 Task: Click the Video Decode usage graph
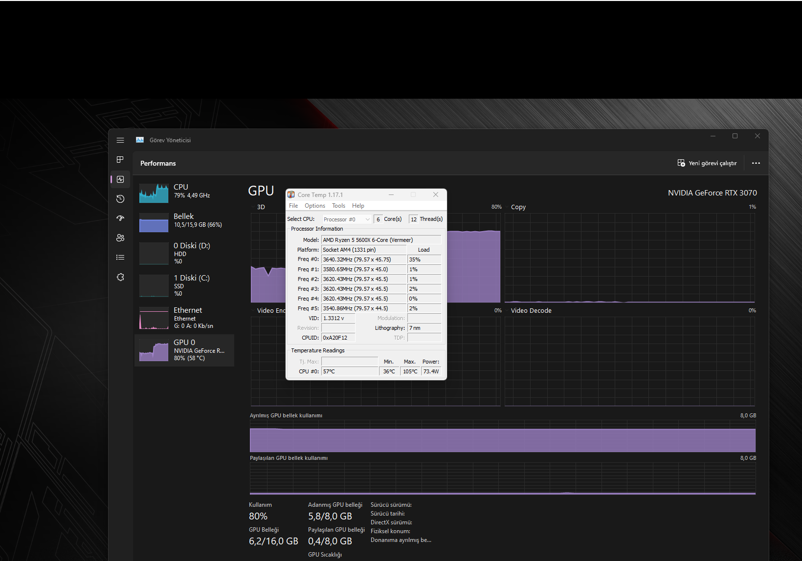point(630,361)
